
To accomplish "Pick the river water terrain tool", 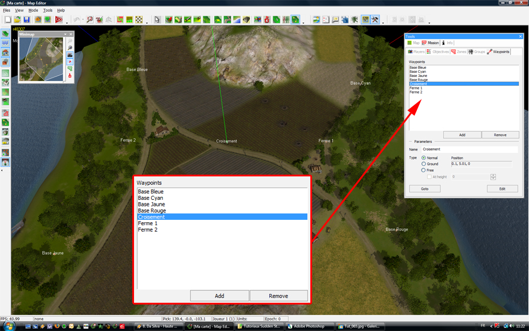I will point(237,19).
